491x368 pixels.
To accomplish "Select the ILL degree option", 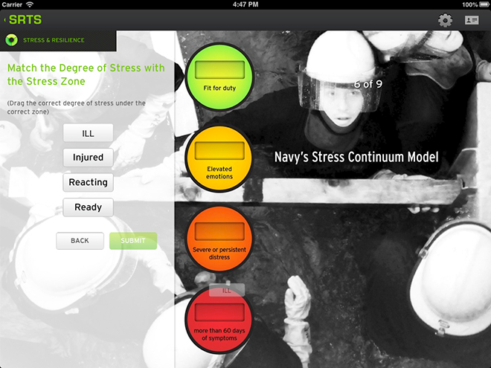I will 88,133.
